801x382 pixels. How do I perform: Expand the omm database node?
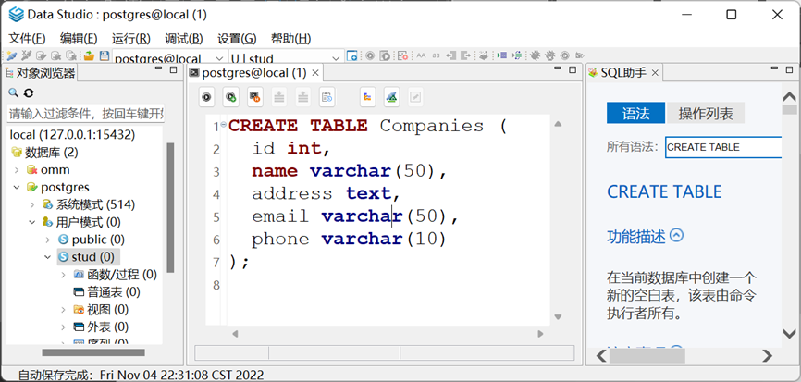point(17,169)
